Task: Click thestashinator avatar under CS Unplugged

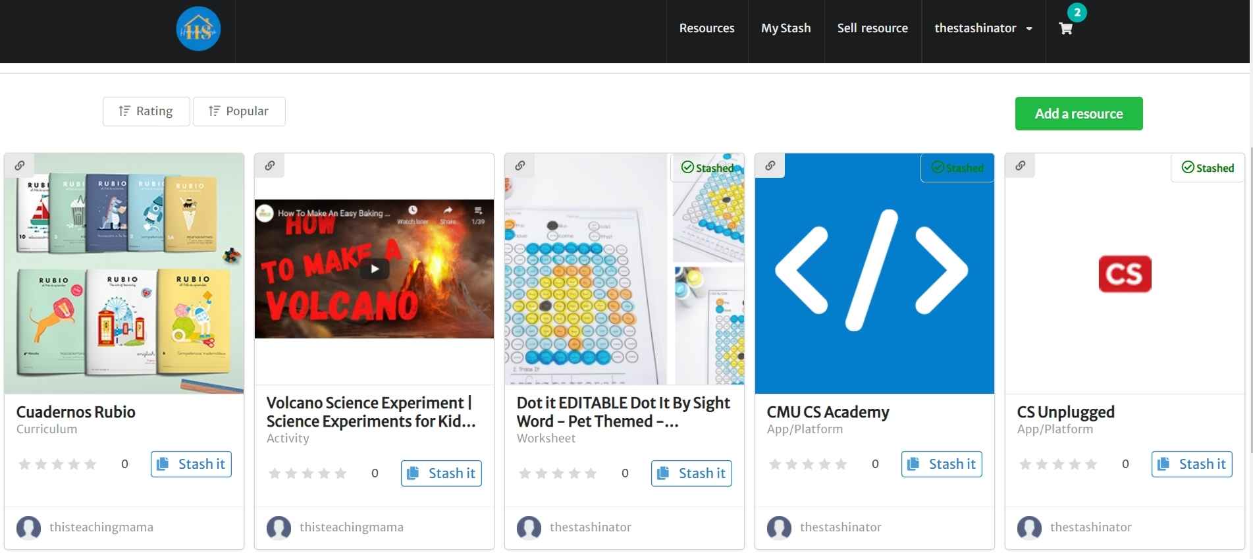Action: [x=1029, y=527]
